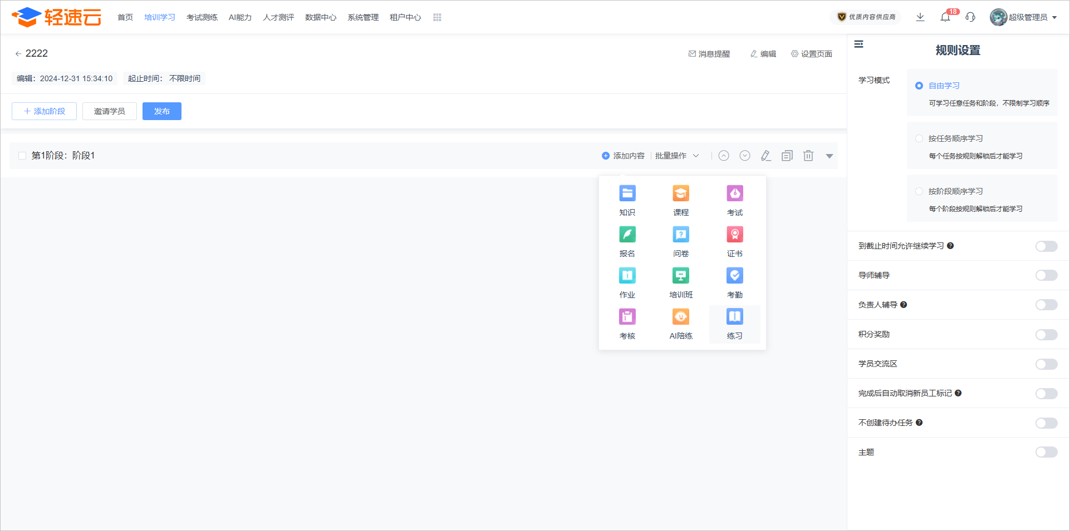
Task: Add a 考试 item from the popup
Action: (x=734, y=193)
